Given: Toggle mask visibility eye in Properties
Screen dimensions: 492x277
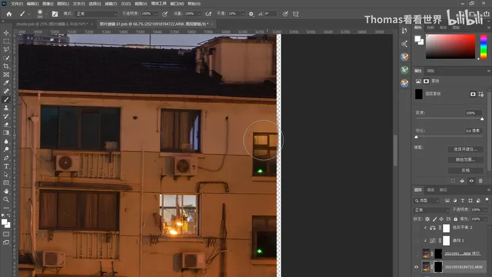Looking at the screenshot, I should 471,181.
